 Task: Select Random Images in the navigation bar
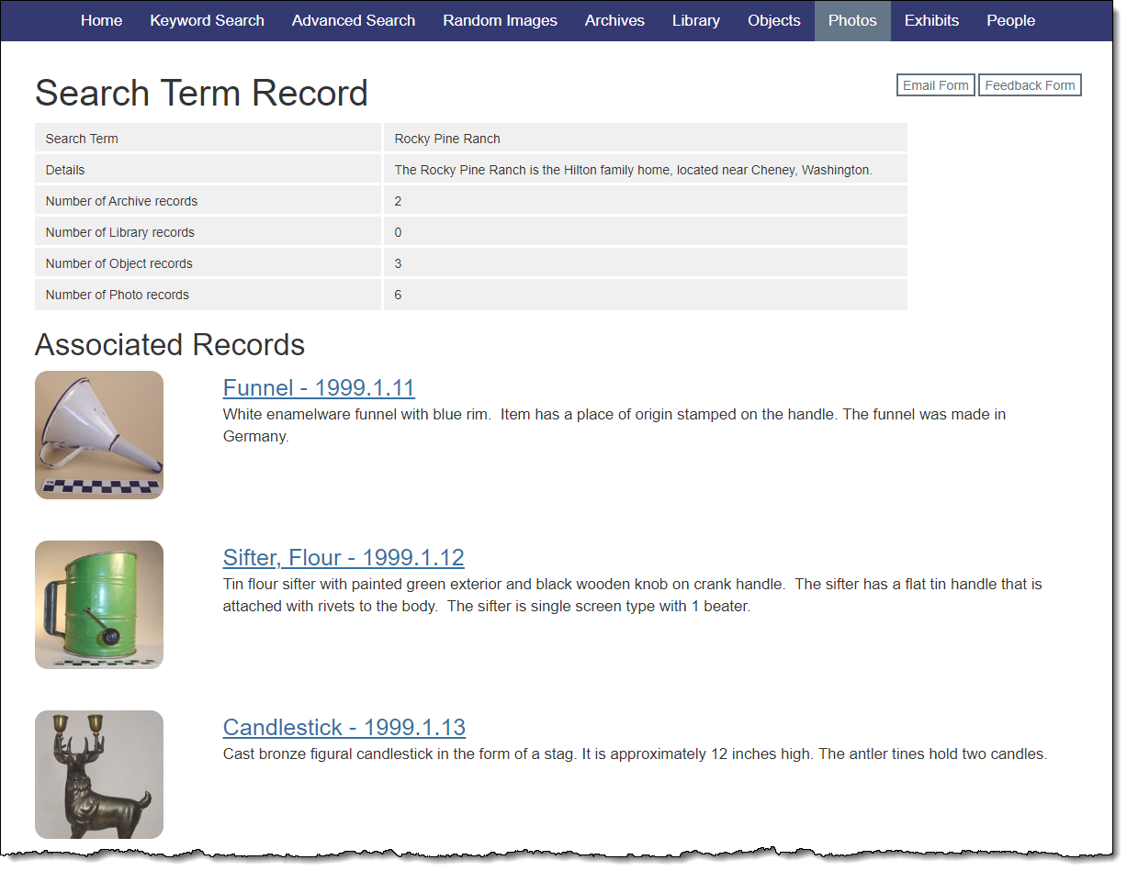point(500,20)
